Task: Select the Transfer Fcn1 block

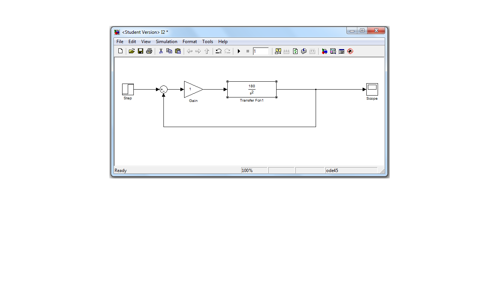Action: [252, 89]
